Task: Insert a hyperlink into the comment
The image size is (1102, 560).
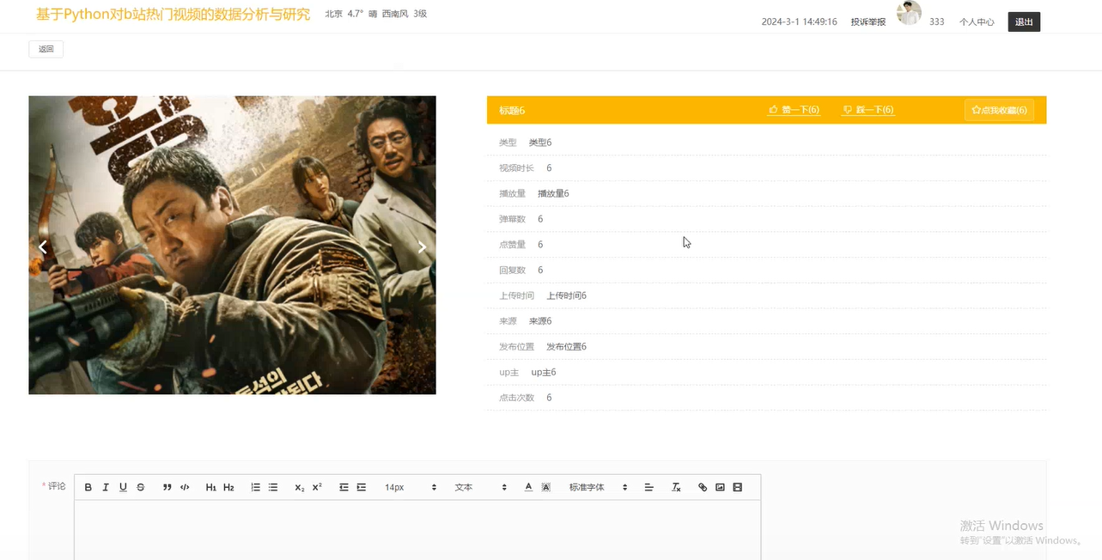Action: (x=703, y=487)
